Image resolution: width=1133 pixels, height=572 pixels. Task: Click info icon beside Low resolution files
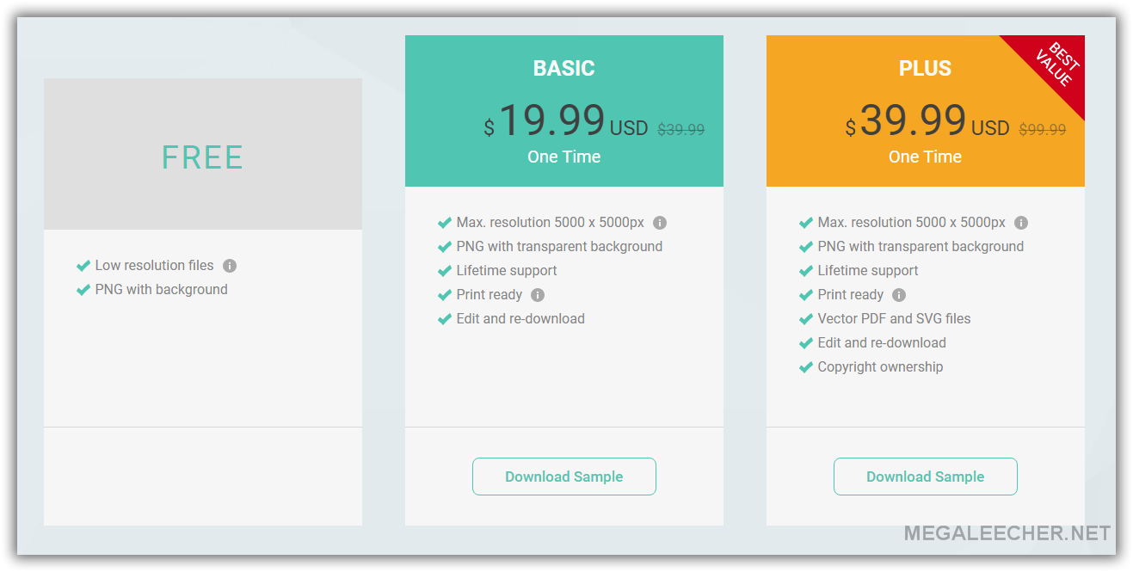[x=230, y=266]
